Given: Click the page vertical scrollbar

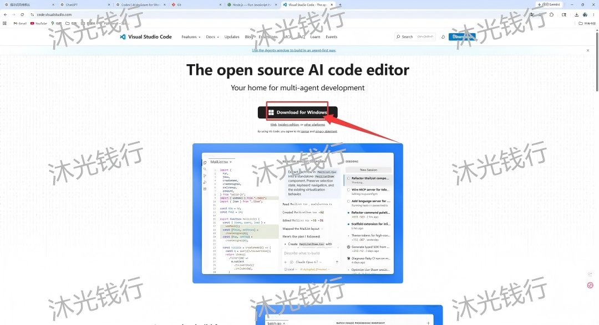Looking at the screenshot, I should (x=597, y=61).
